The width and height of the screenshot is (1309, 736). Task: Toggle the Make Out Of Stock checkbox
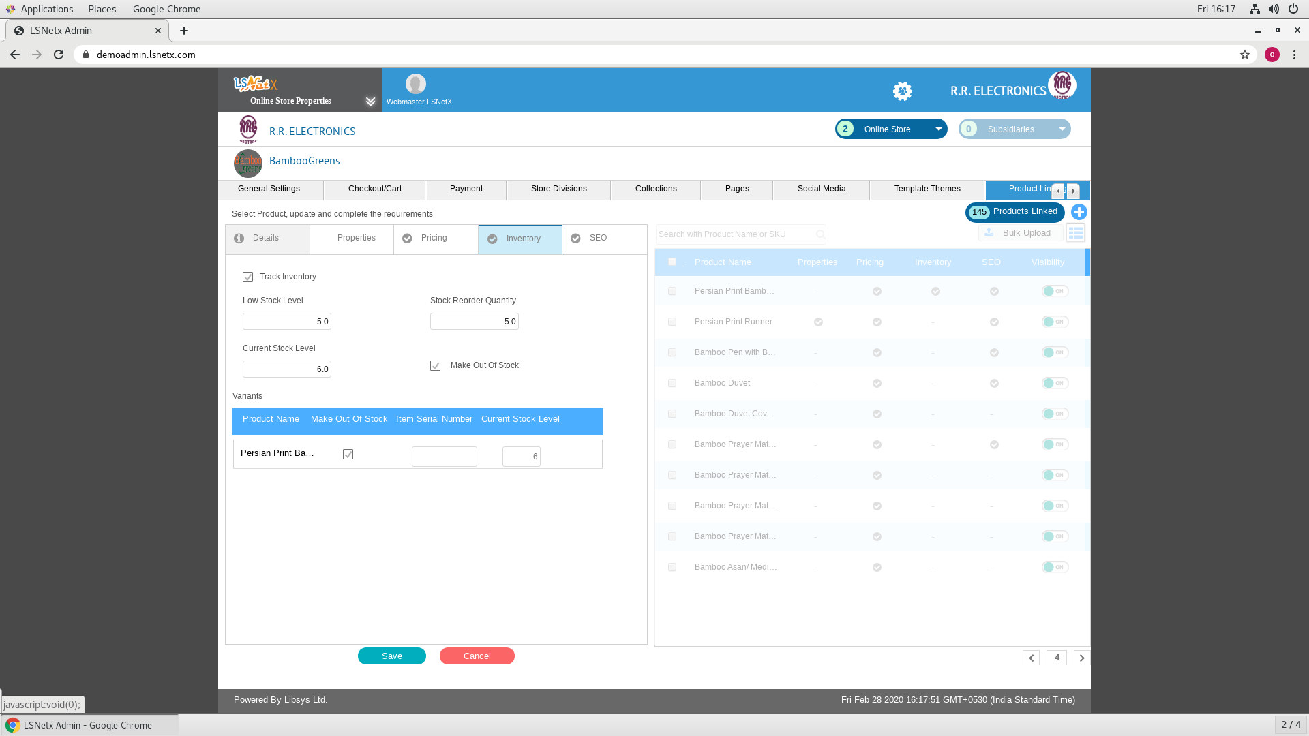[436, 366]
